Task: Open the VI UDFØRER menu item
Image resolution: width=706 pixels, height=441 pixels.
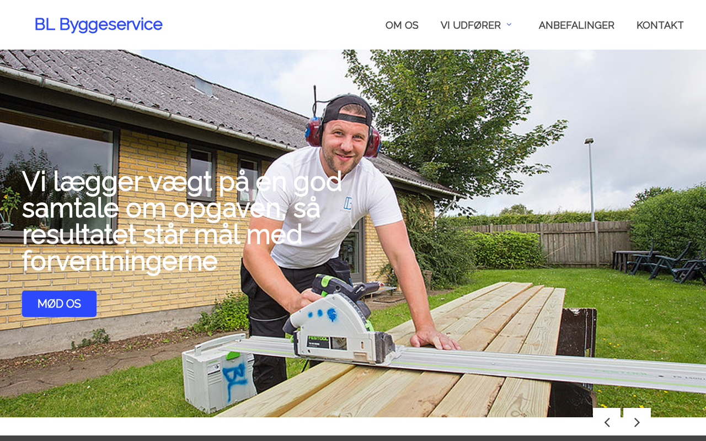Action: coord(470,25)
